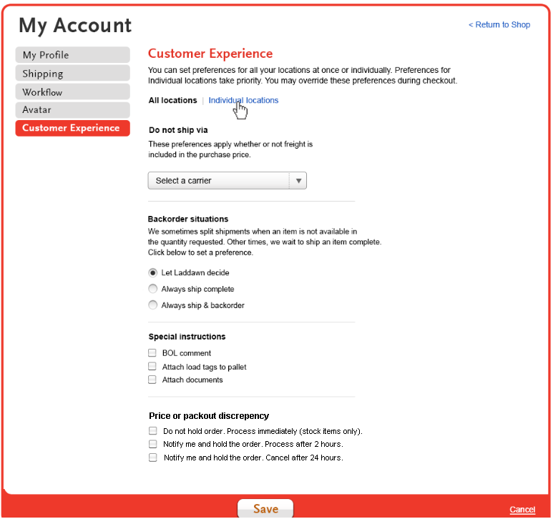Viewport: 553px width, 519px height.
Task: Select the Let Laddawn decide radio button
Action: [x=152, y=272]
